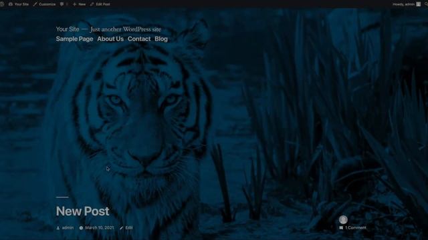
Task: Select Edit Post in the admin bar
Action: (100, 4)
